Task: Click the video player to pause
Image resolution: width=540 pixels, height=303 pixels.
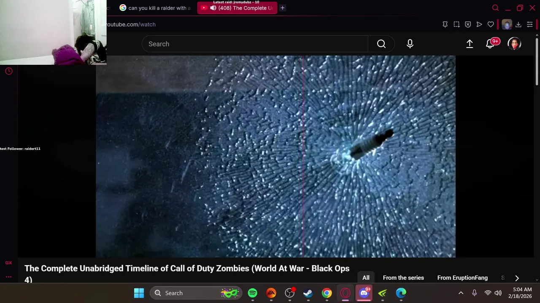Action: coord(275,156)
